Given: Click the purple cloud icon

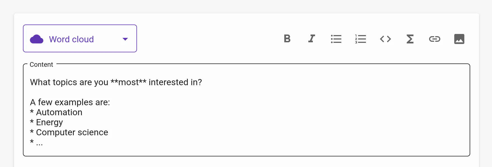Looking at the screenshot, I should 37,39.
